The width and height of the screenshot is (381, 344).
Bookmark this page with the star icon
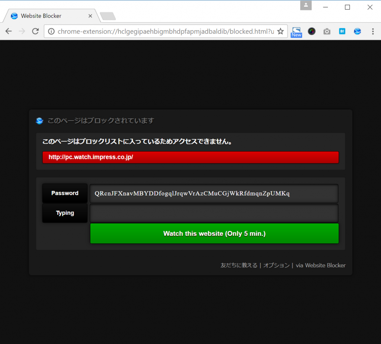click(281, 31)
